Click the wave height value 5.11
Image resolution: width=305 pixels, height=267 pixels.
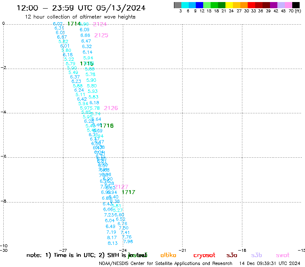click(80, 94)
